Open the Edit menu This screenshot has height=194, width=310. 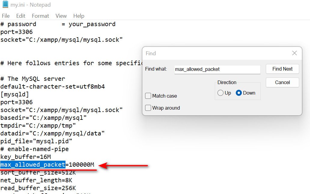tap(21, 16)
